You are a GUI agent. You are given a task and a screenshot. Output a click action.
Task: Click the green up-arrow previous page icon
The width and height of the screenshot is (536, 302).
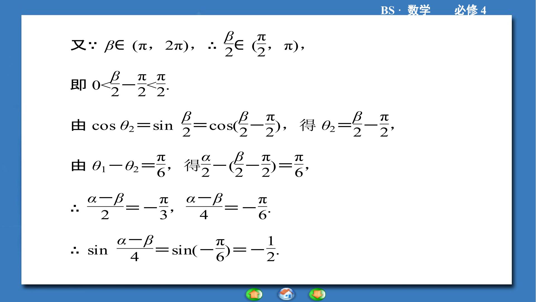[254, 294]
